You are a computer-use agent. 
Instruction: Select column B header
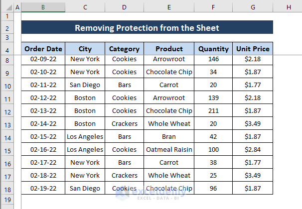43,7
